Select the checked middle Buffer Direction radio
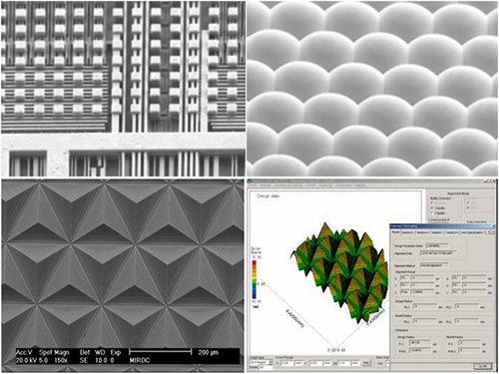Image resolution: width=499 pixels, height=374 pixels. [x=432, y=207]
